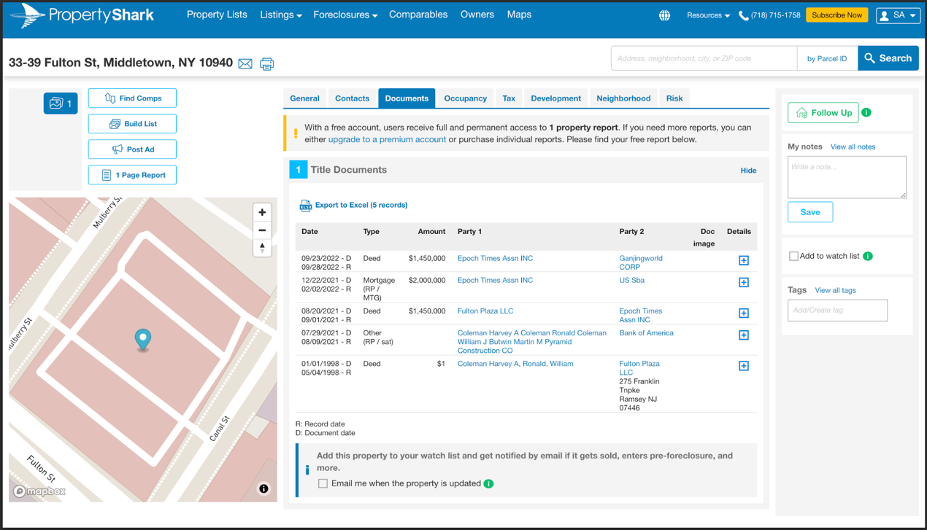The height and width of the screenshot is (530, 927).
Task: Click the email envelope icon beside address
Action: click(245, 64)
